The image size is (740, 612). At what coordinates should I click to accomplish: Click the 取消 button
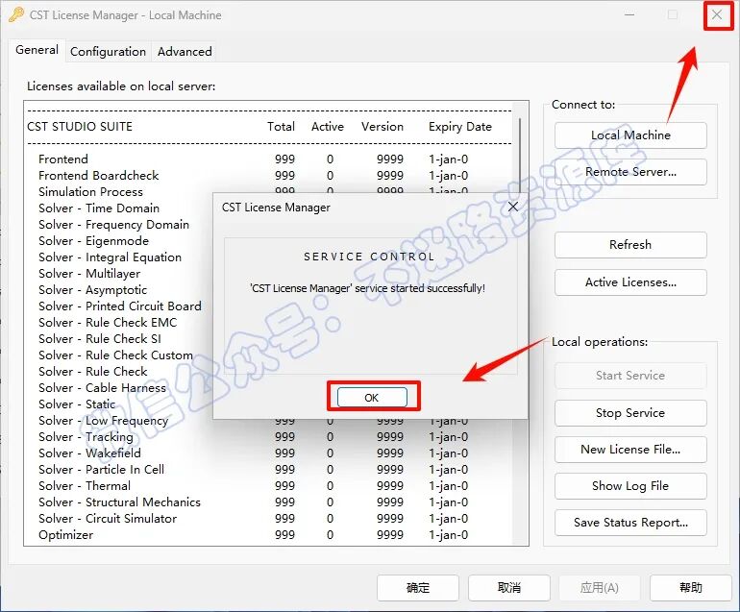tap(509, 587)
